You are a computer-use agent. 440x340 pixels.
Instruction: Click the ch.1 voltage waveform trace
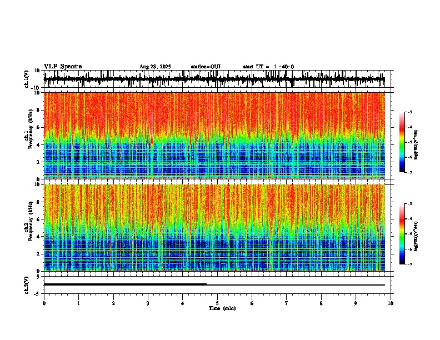214,79
